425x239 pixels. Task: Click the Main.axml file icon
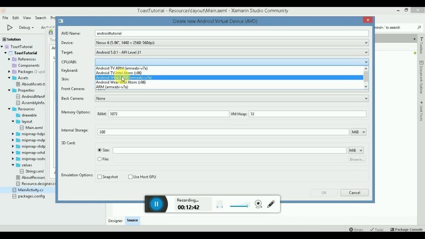(22, 128)
